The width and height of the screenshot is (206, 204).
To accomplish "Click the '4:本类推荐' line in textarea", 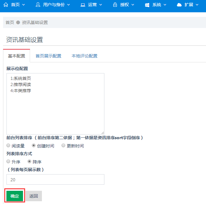I will pos(21,91).
